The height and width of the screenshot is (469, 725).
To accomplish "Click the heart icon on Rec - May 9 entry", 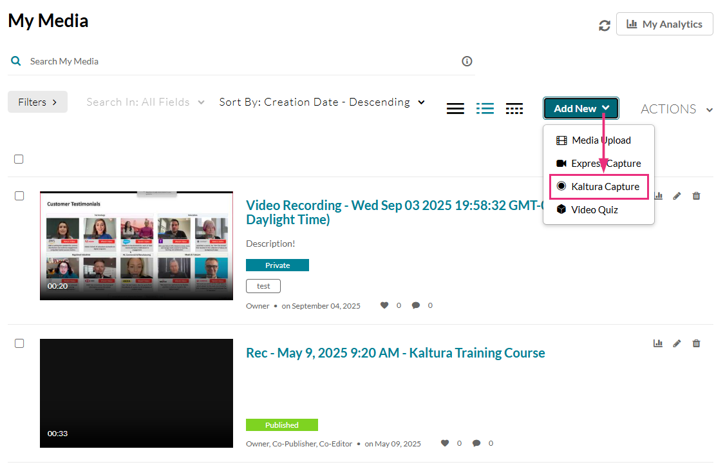I will pyautogui.click(x=445, y=443).
